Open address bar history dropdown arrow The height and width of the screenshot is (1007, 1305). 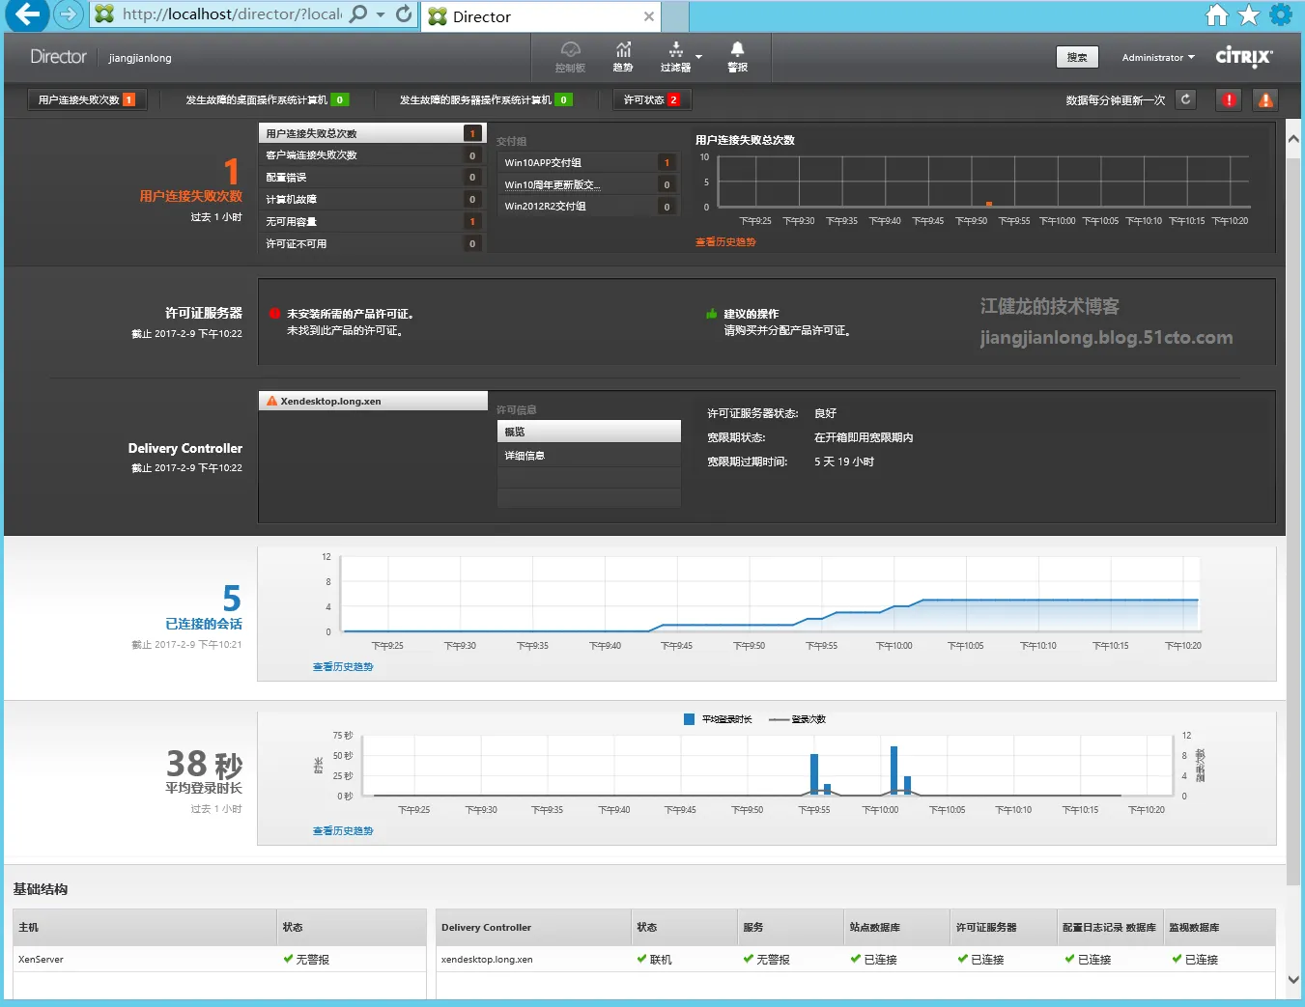pos(381,14)
